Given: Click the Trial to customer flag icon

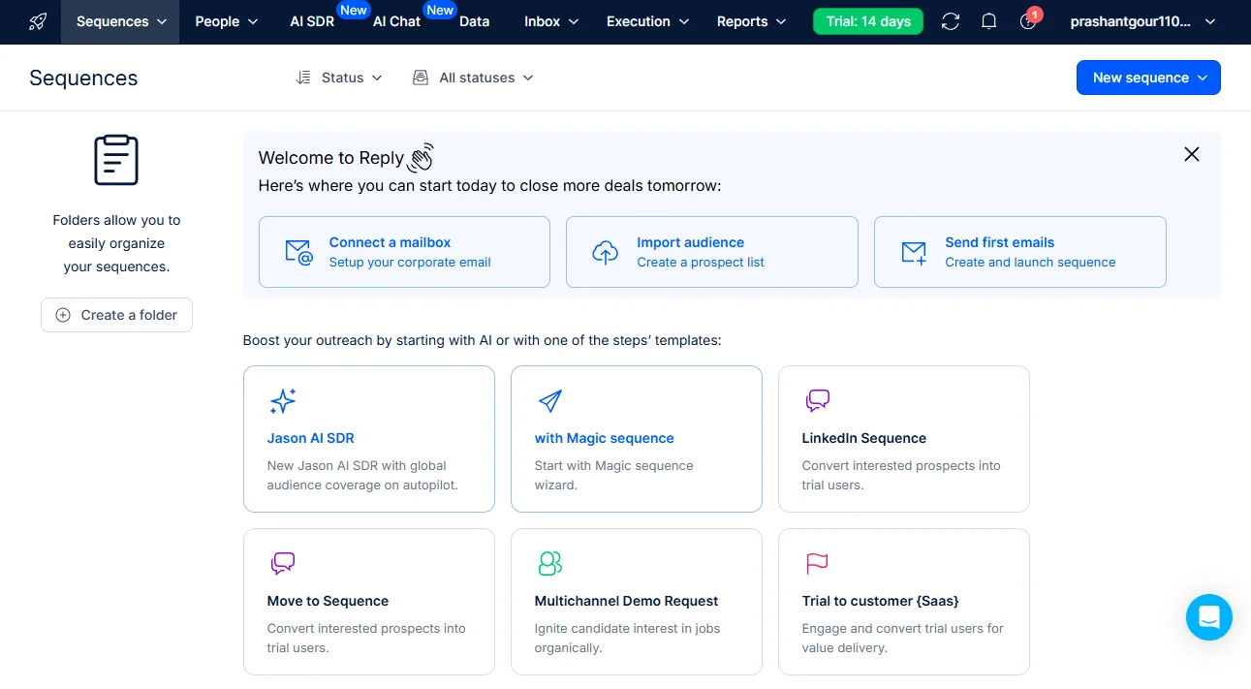Looking at the screenshot, I should 817,563.
